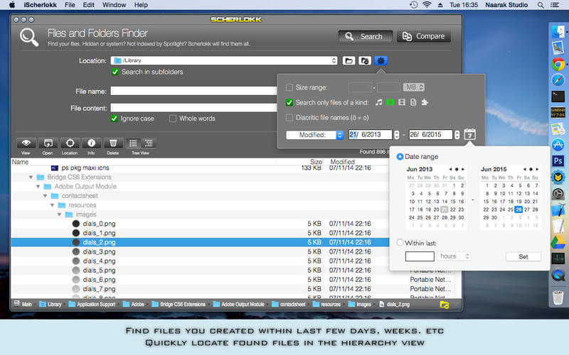Image resolution: width=569 pixels, height=355 pixels.
Task: Enable Whole words checkbox
Action: coord(173,119)
